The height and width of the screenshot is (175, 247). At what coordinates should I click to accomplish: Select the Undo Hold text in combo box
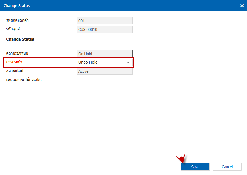(x=88, y=62)
